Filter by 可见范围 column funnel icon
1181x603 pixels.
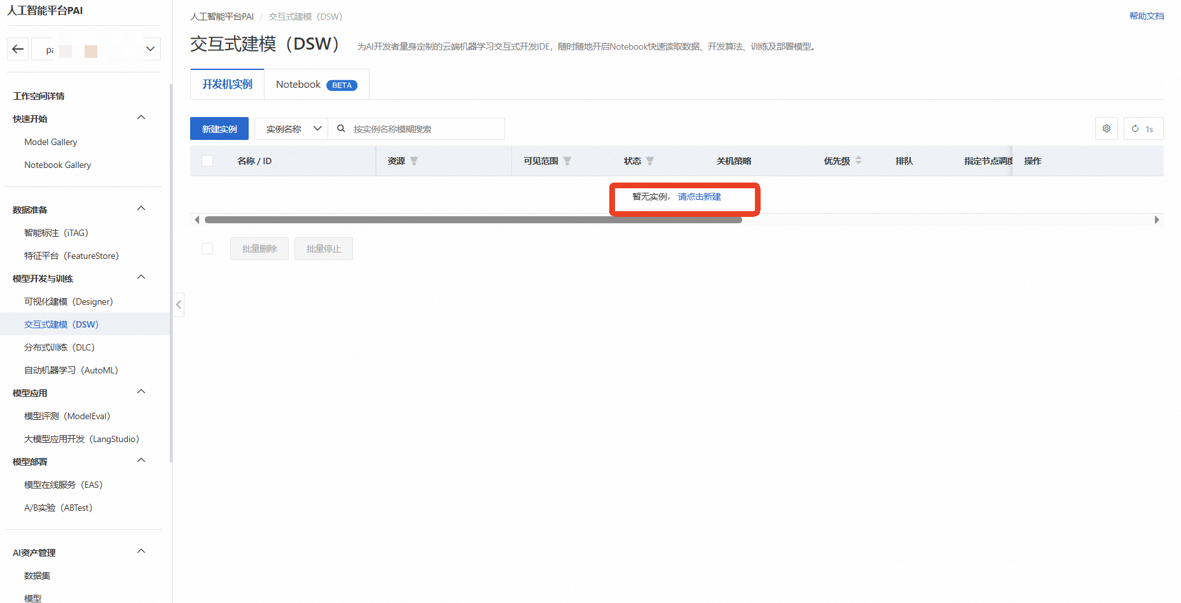click(567, 161)
